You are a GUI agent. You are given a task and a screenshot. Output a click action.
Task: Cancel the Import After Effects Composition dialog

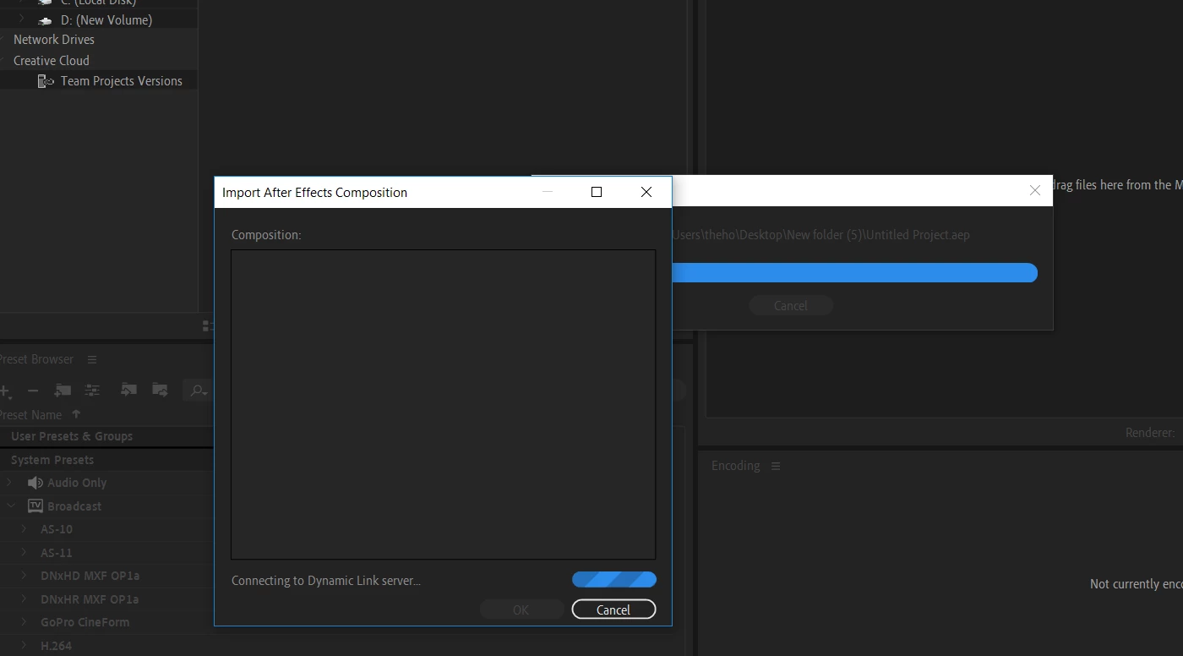613,610
